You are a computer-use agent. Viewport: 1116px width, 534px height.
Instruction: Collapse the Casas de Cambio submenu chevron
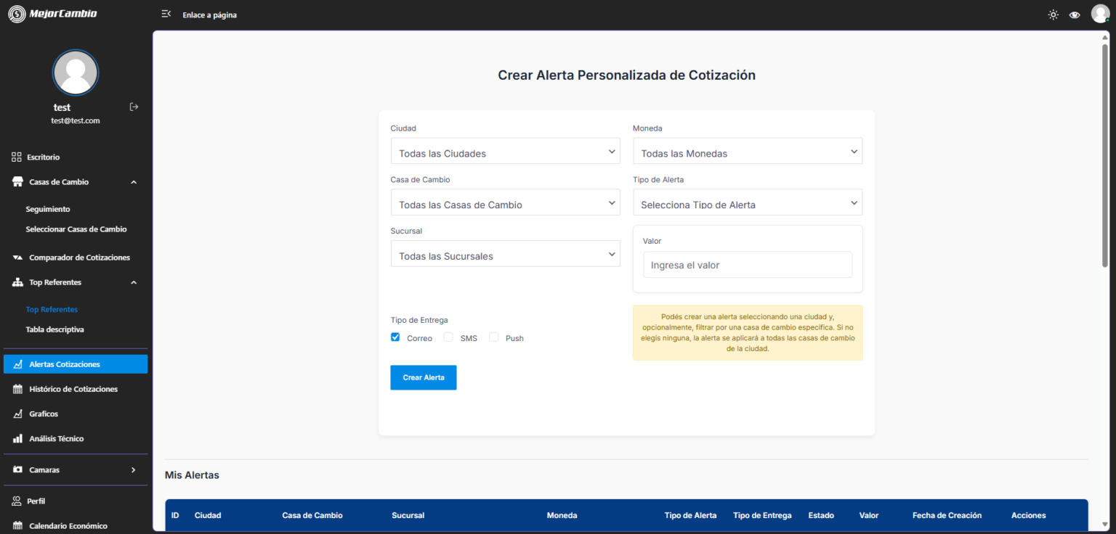[134, 182]
